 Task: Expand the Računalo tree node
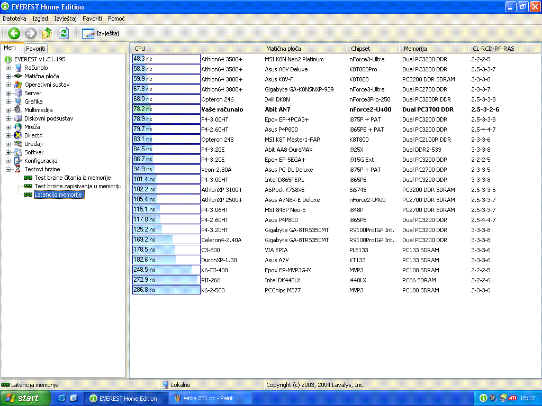pyautogui.click(x=8, y=68)
